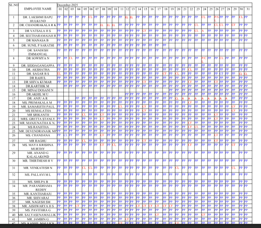Select MS. CHANDANA name cell

pos(38,135)
